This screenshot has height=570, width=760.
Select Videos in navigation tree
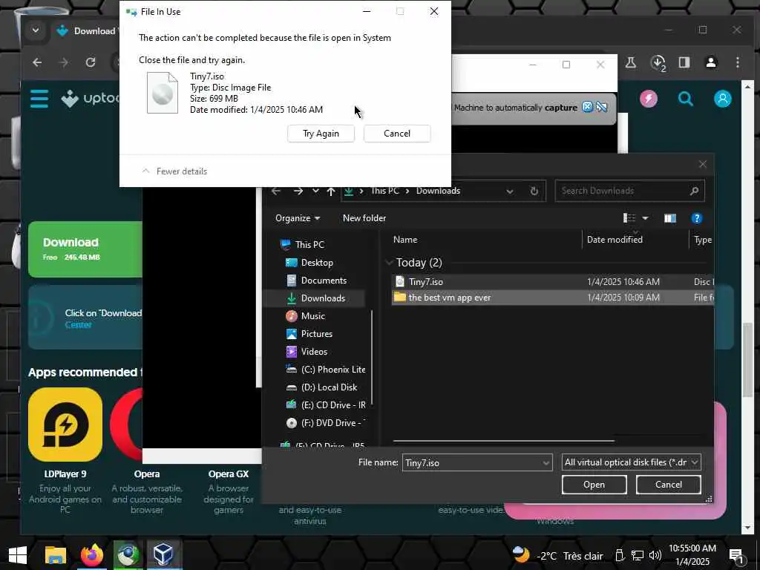click(314, 352)
